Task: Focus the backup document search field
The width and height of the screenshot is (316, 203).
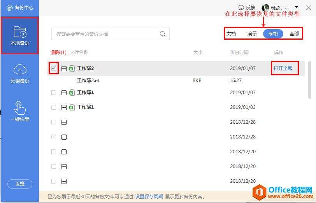Action: click(x=111, y=34)
